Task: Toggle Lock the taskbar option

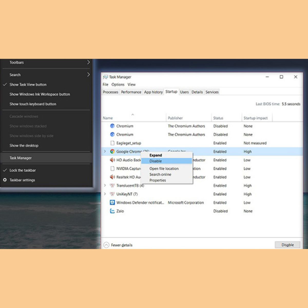Action: [x=23, y=170]
